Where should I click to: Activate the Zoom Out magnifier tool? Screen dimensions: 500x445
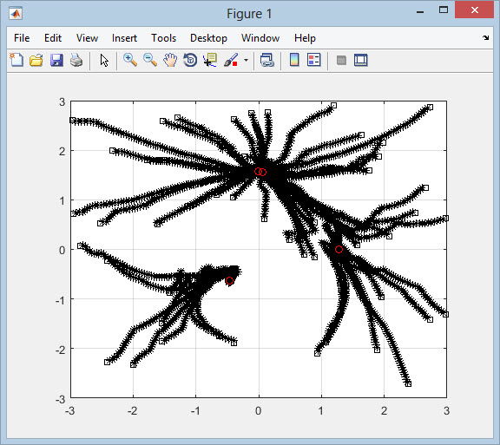point(150,60)
